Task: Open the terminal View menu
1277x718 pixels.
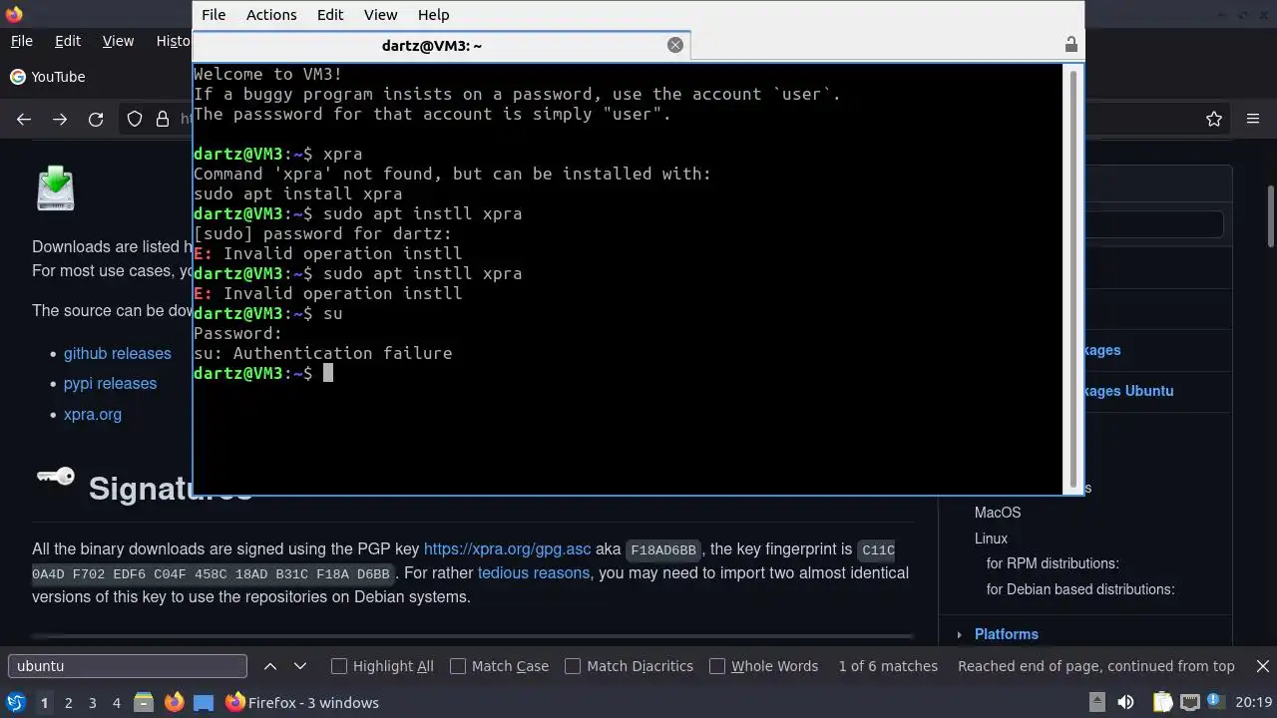Action: (x=380, y=15)
